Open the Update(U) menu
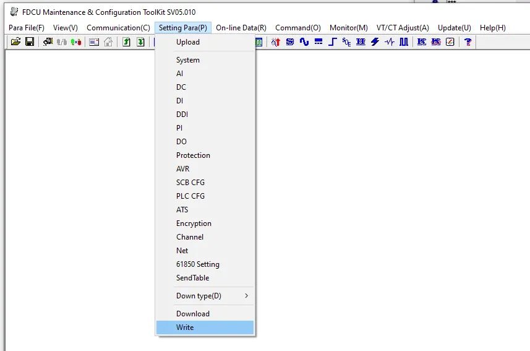 (x=455, y=28)
